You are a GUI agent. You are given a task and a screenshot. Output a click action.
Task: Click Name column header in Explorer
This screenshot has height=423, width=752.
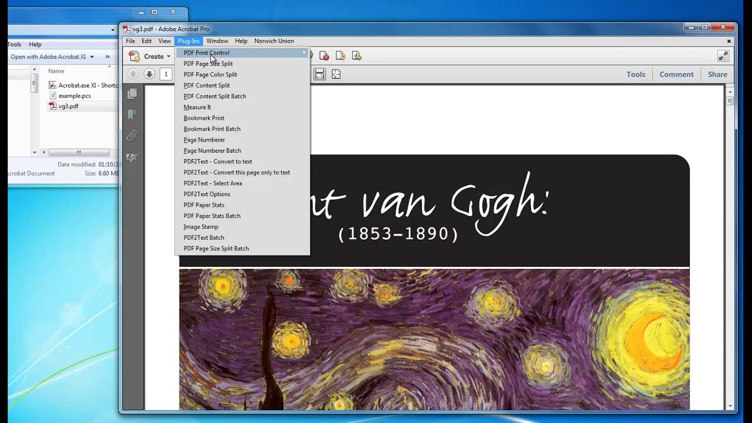click(x=56, y=71)
